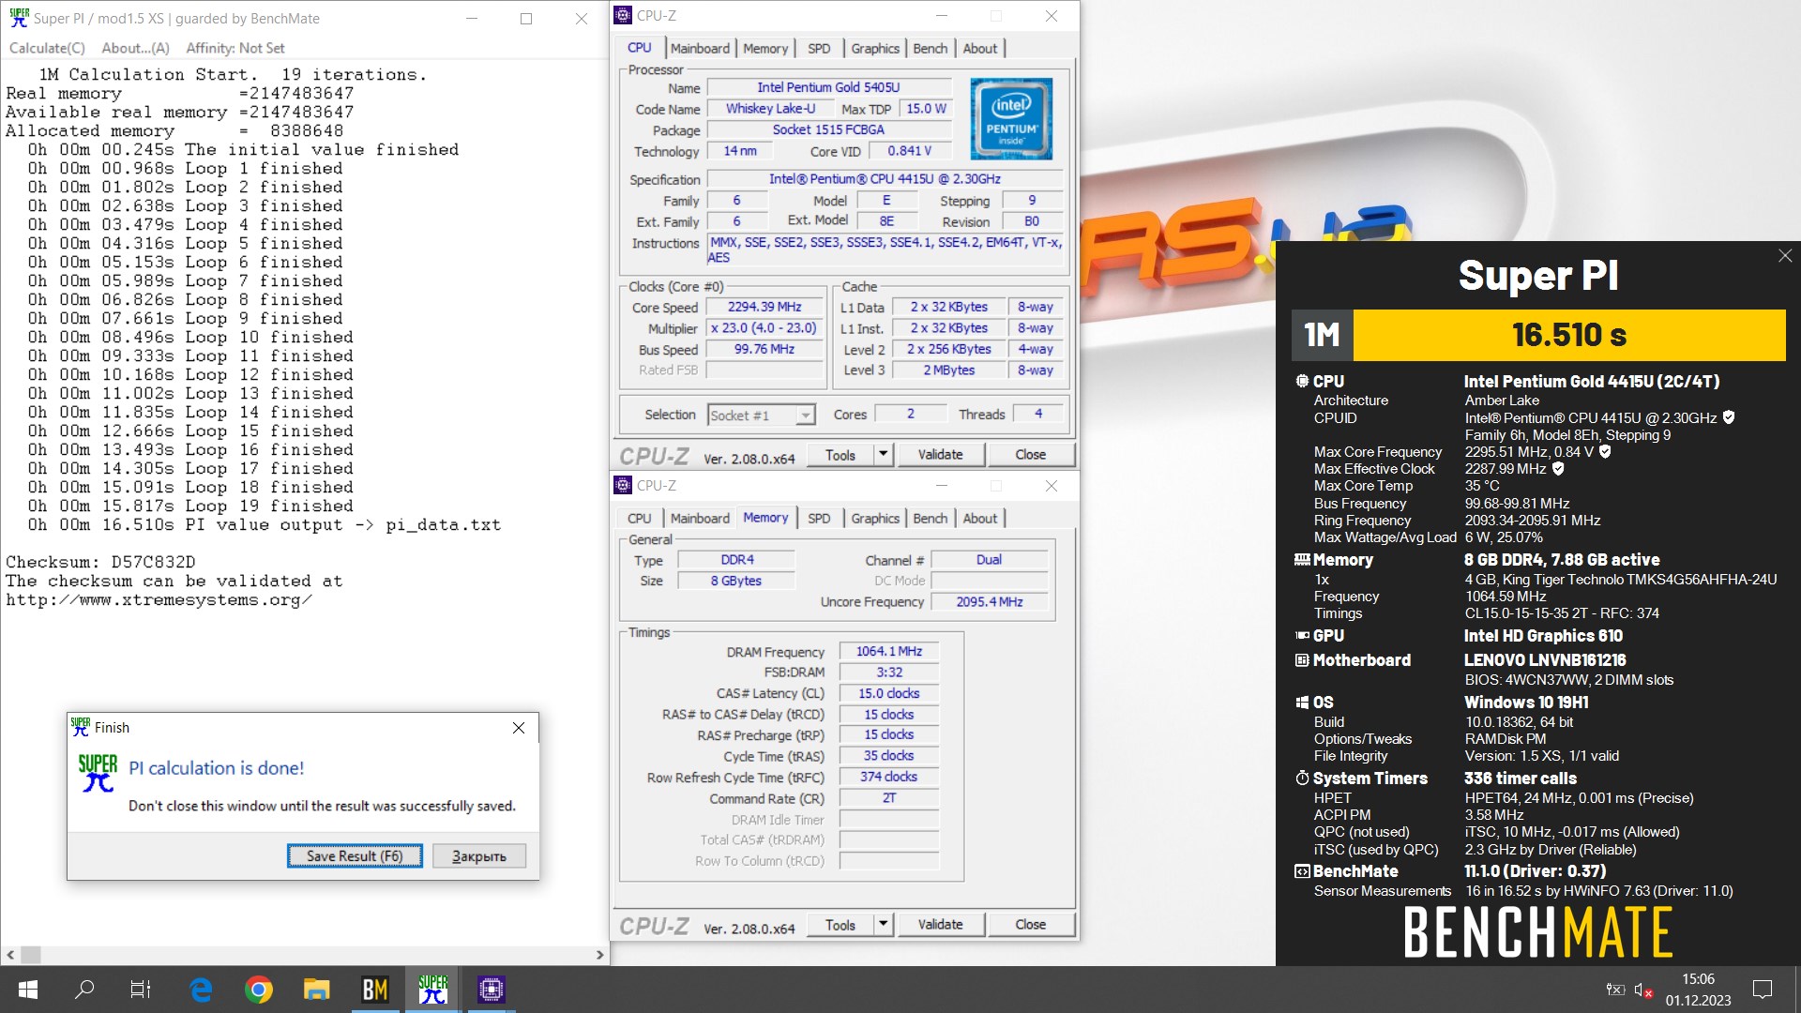1801x1013 pixels.
Task: Open Bench tab in lower CPU-Z
Action: click(x=930, y=518)
